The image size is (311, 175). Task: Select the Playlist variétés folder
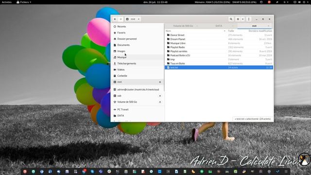tap(219, 51)
